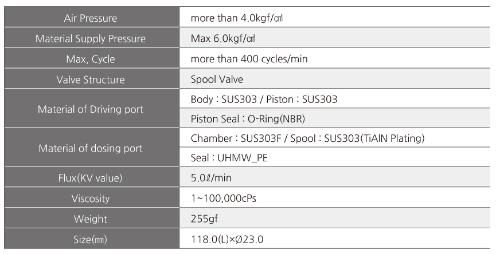
Task: Click the Valve Structure label
Action: coord(91,80)
